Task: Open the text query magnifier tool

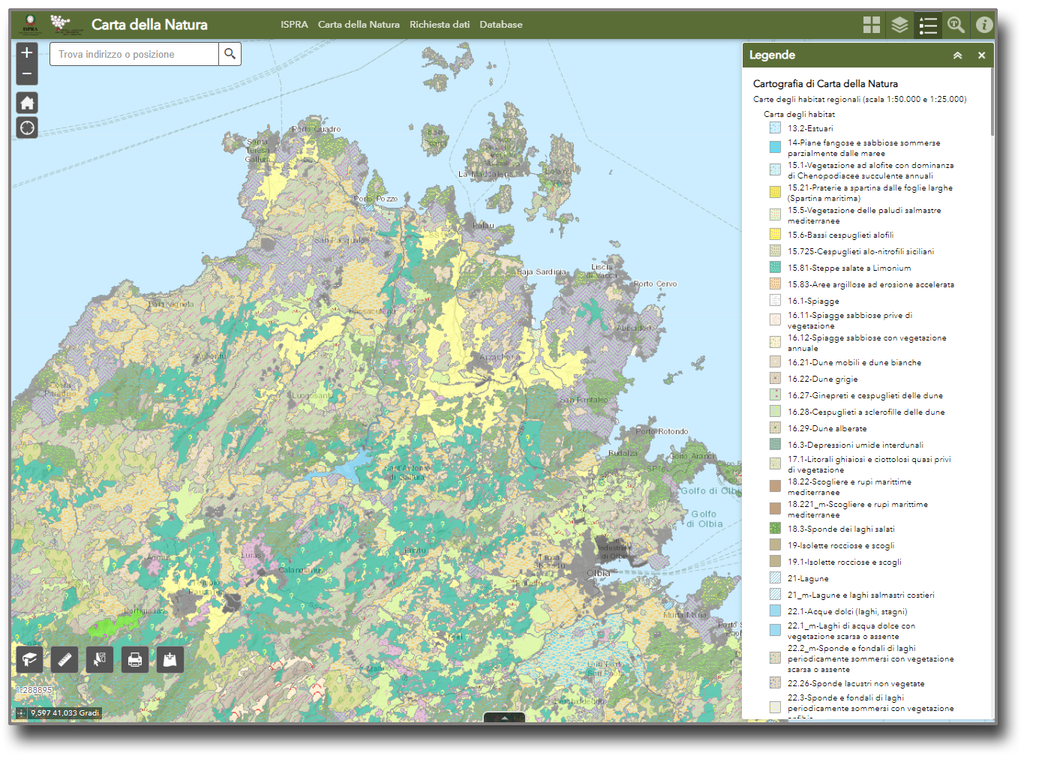Action: (x=956, y=25)
